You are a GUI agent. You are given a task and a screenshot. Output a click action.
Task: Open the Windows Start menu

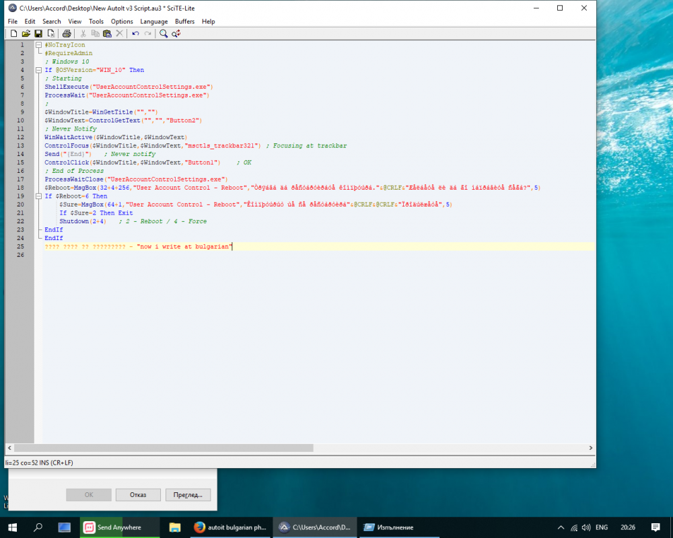click(12, 527)
